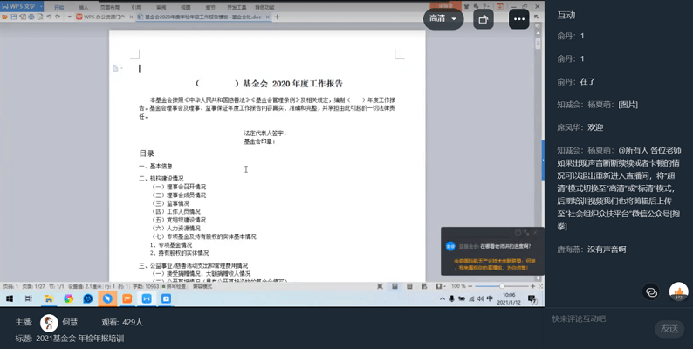
Task: Click the save icon in quick toolbar
Action: [14, 17]
